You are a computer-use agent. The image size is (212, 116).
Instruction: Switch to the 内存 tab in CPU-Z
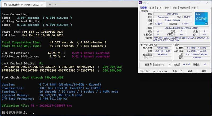coord(159,8)
